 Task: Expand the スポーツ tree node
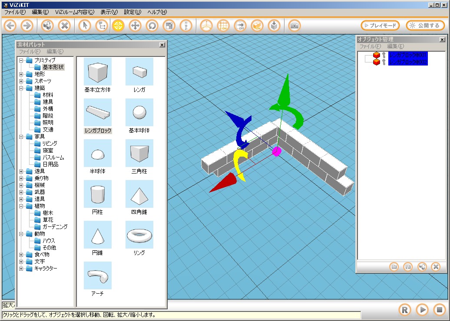[21, 81]
